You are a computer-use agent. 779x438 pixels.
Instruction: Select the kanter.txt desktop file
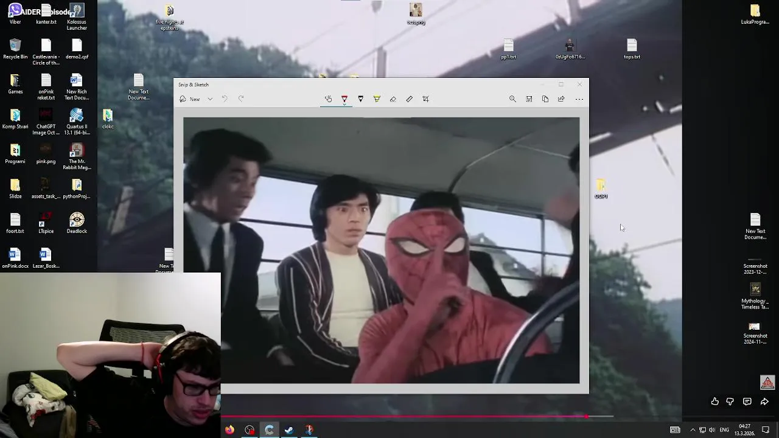coord(46,15)
